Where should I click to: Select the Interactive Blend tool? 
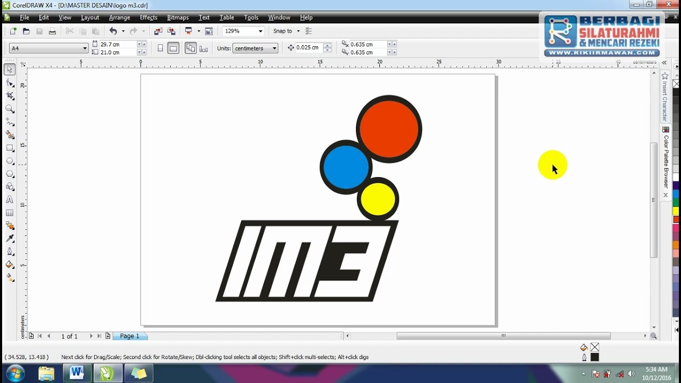click(10, 226)
